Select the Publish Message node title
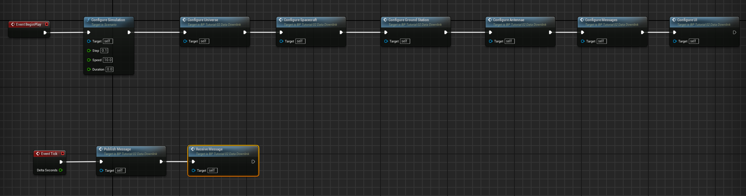The height and width of the screenshot is (196, 746). 117,149
